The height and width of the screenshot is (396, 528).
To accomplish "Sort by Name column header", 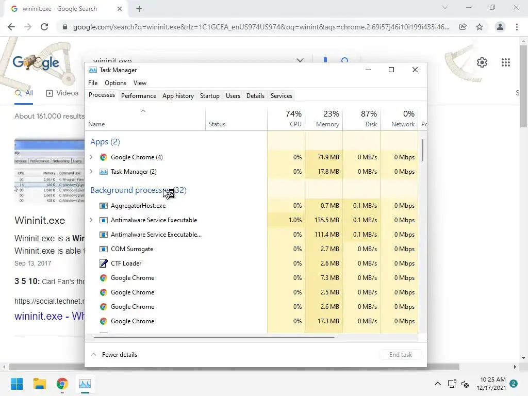I will 145,119.
